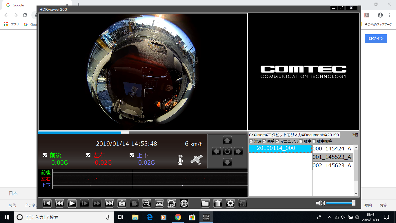Toggle the 左右 G-sensor checkbox
Screen dimensions: 396x223
tap(88, 155)
